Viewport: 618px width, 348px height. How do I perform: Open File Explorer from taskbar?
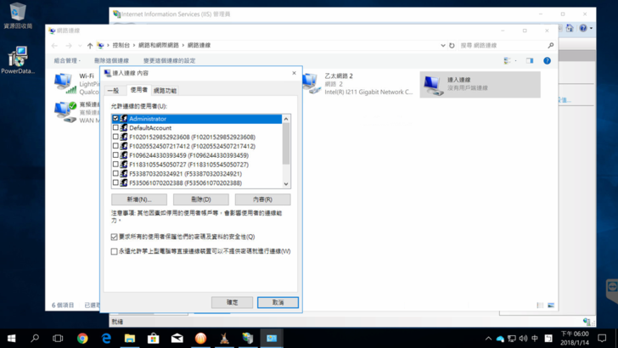click(x=130, y=338)
